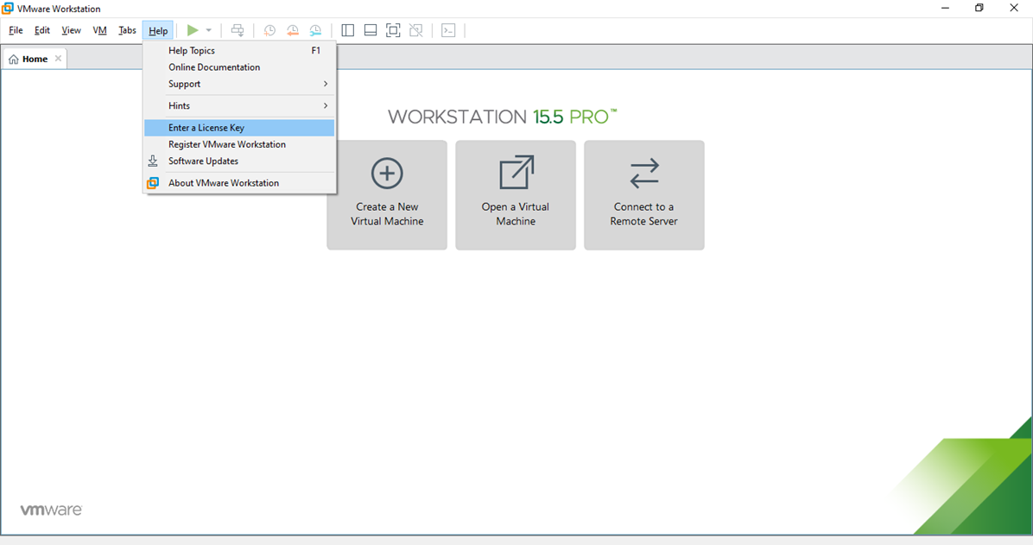1033x545 pixels.
Task: Click Create a New Virtual Machine
Action: click(x=387, y=195)
